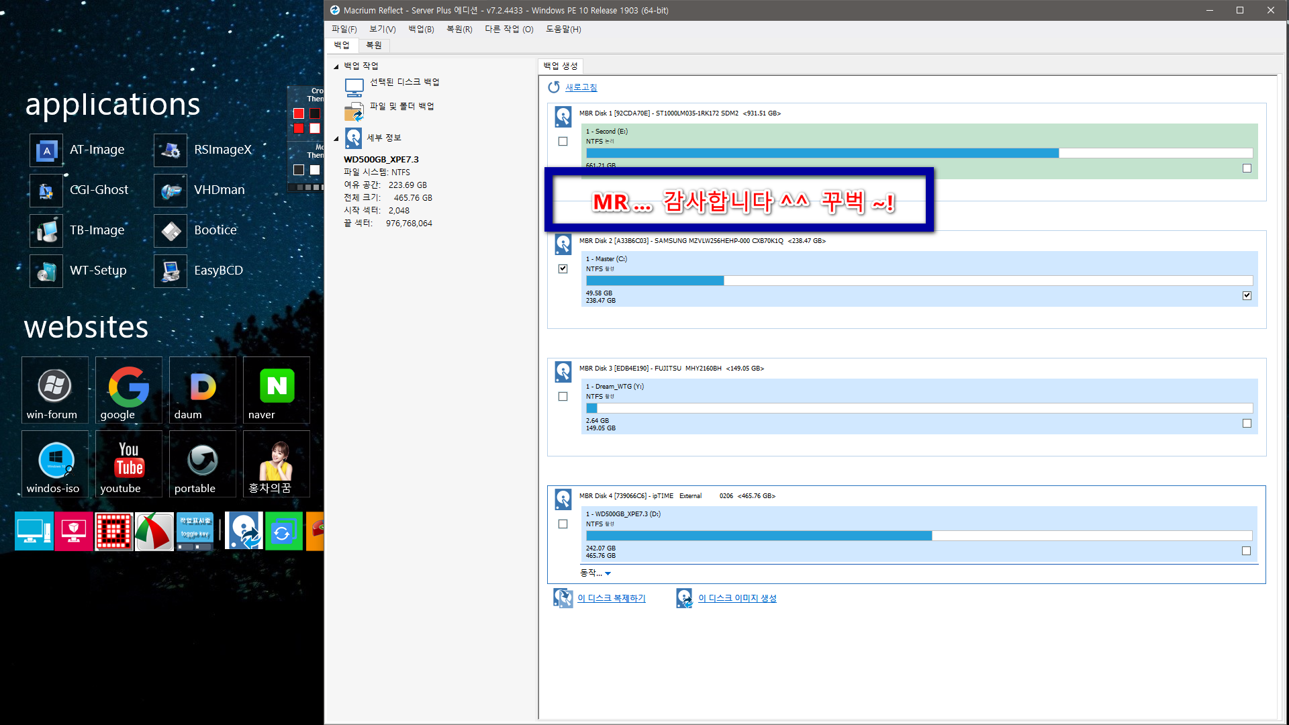Check the WD500GB_XPE7.3 (D:) partition checkbox

(x=1246, y=551)
